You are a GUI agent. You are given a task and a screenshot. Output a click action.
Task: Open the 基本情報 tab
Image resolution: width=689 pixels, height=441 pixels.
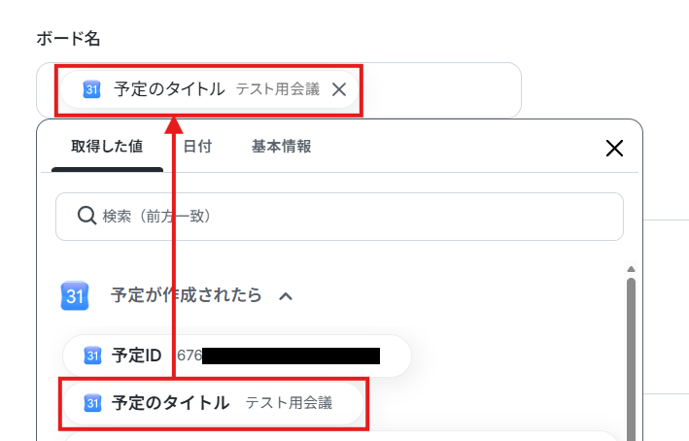point(281,147)
